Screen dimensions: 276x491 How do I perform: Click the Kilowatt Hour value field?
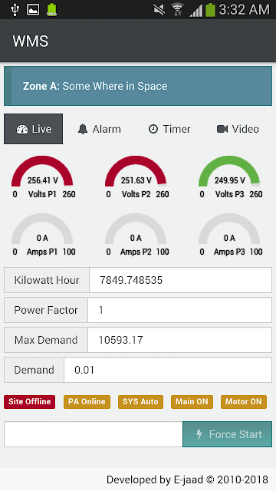pos(181,280)
